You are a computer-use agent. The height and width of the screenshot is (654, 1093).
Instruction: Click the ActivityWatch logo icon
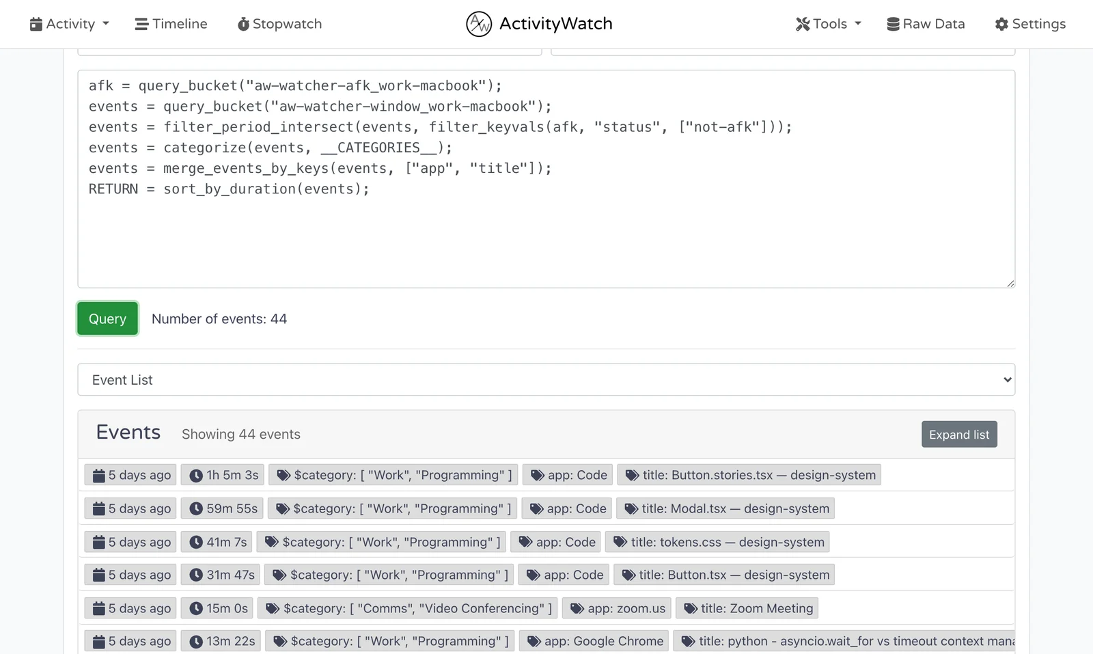click(479, 24)
